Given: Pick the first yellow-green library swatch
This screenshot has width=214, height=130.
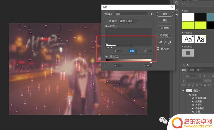Looking at the screenshot, I should coord(188,25).
